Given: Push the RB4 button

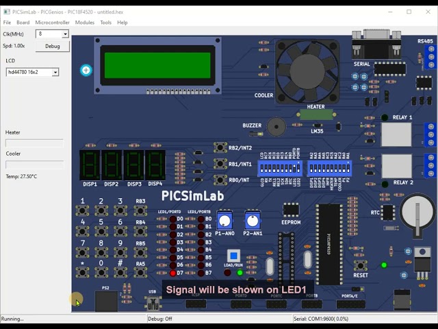Looking at the screenshot, I should [x=140, y=232].
